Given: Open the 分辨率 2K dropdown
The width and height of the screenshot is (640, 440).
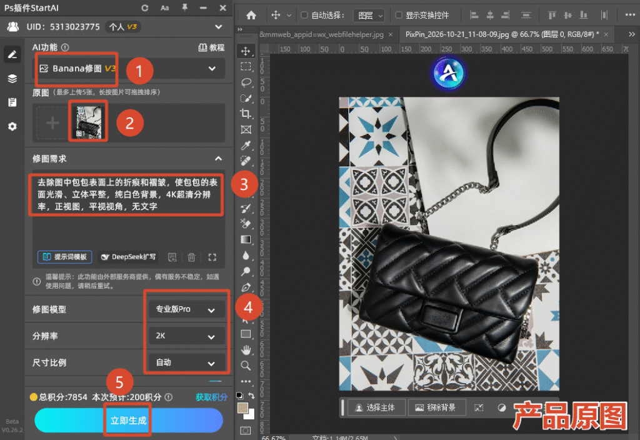Looking at the screenshot, I should [x=186, y=336].
